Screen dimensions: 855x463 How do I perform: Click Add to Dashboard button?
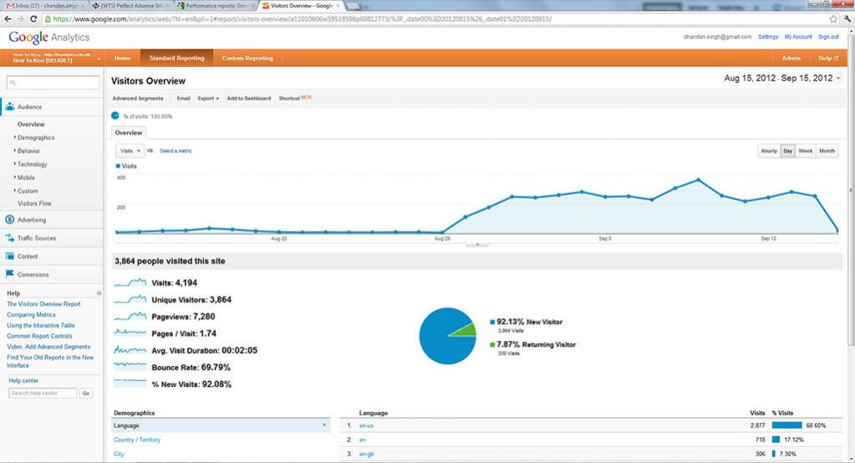point(249,98)
